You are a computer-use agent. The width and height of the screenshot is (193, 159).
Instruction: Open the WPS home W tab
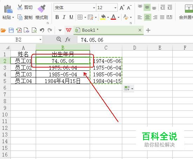[68, 30]
